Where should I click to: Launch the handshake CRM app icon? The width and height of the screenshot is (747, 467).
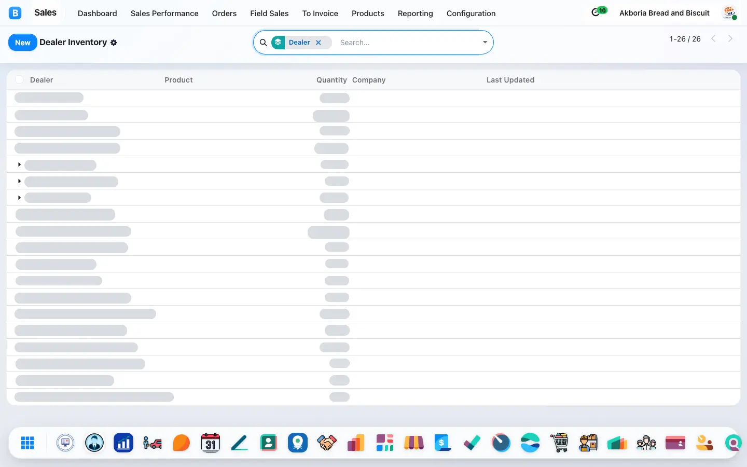327,443
